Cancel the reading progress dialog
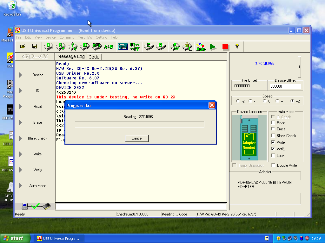The height and width of the screenshot is (243, 325). tap(137, 138)
